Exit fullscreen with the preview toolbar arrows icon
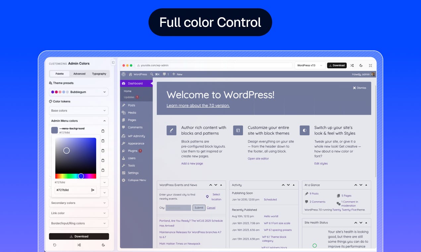 tap(370, 65)
